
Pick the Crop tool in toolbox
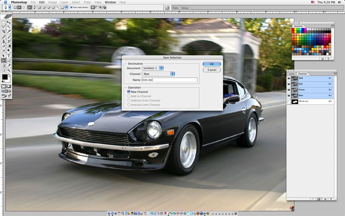pyautogui.click(x=4, y=32)
